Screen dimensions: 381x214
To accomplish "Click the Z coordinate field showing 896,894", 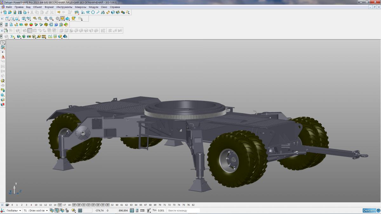I will tap(123, 210).
